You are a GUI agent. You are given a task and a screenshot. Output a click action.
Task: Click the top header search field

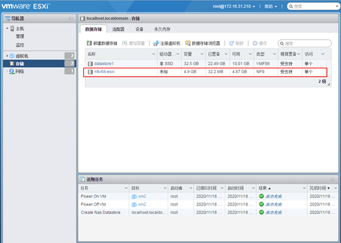pos(313,7)
